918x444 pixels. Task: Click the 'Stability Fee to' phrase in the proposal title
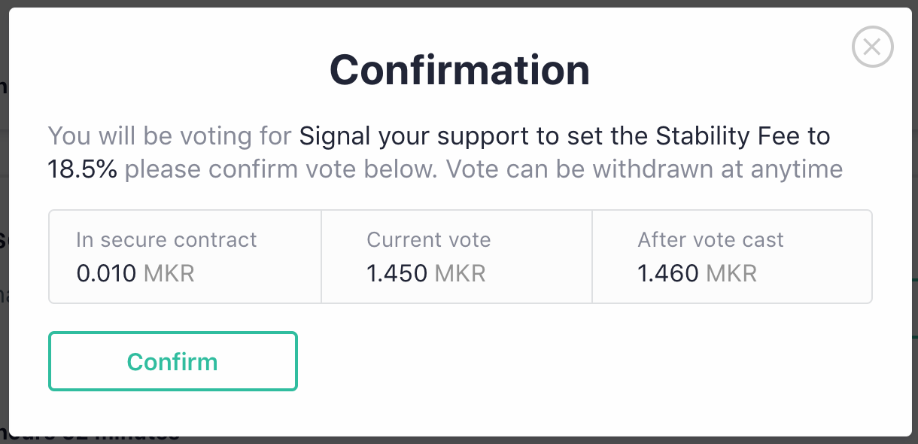pos(743,137)
